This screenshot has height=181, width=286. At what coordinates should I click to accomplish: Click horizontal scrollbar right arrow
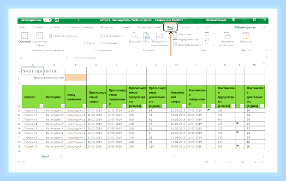tap(263, 157)
